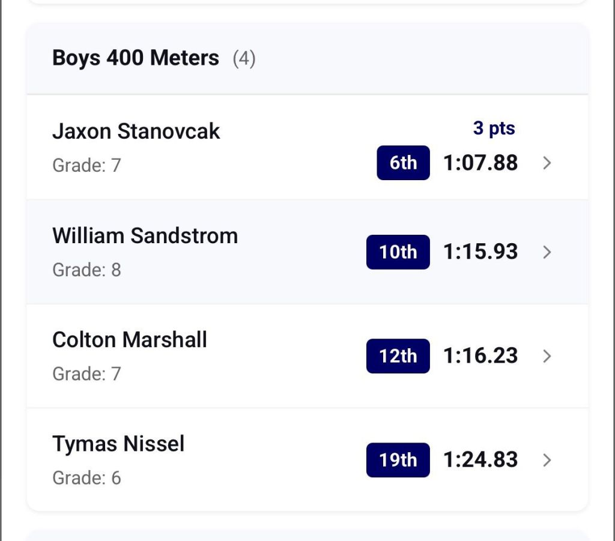Viewport: 615px width, 541px height.
Task: Click the 1:15.93 time result
Action: (x=480, y=252)
